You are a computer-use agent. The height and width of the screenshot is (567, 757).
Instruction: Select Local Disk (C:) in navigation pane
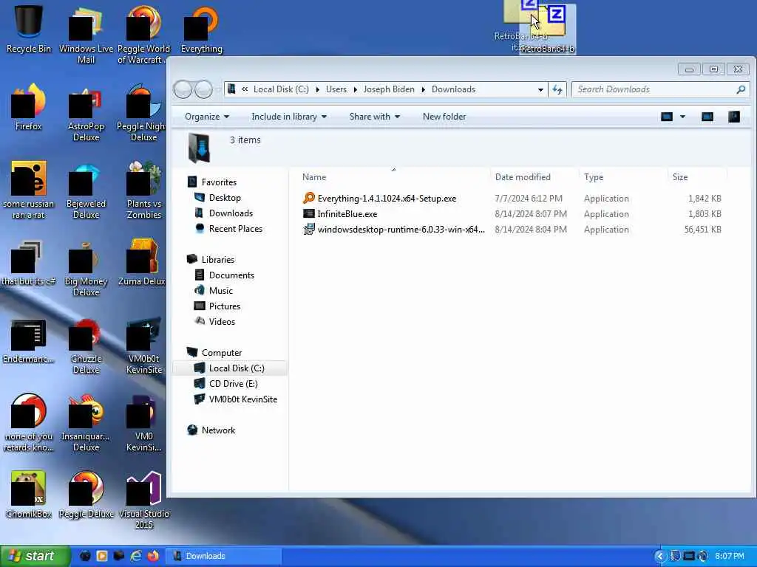coord(231,368)
